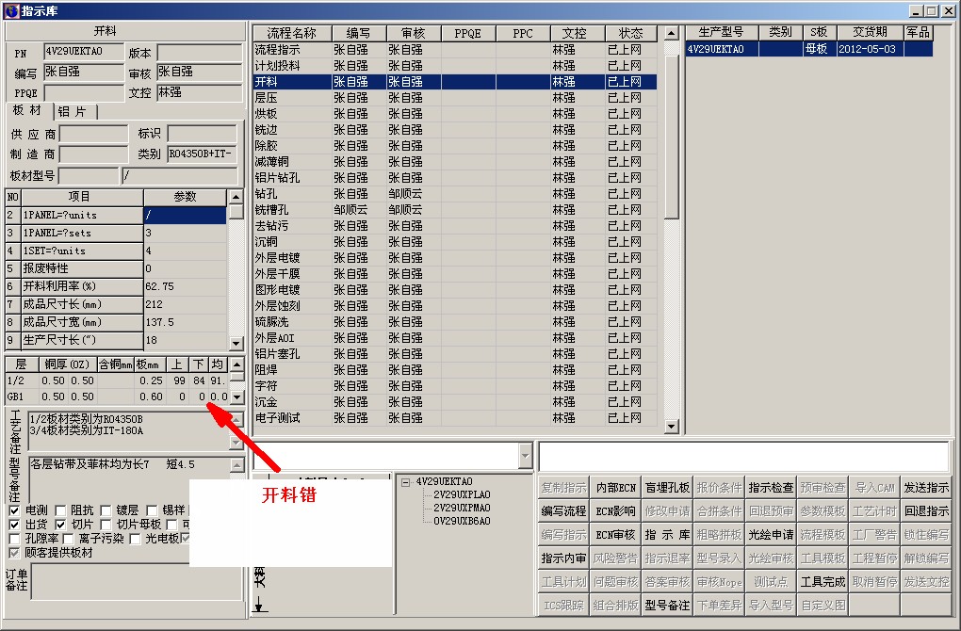Select the 电子测试 process row
Screen dimensions: 961x631
tap(455, 418)
